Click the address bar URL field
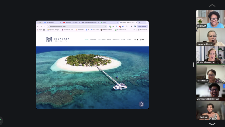The image size is (225, 127). coord(77,27)
